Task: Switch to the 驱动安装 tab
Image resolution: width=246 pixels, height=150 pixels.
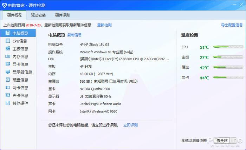Action: coord(38,15)
